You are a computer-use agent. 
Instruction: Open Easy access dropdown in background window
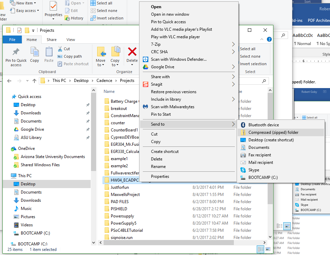point(25,11)
